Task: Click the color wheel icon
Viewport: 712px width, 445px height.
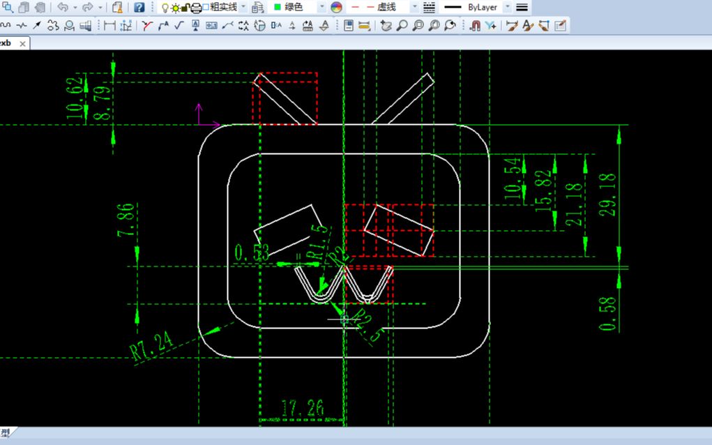Action: point(336,7)
